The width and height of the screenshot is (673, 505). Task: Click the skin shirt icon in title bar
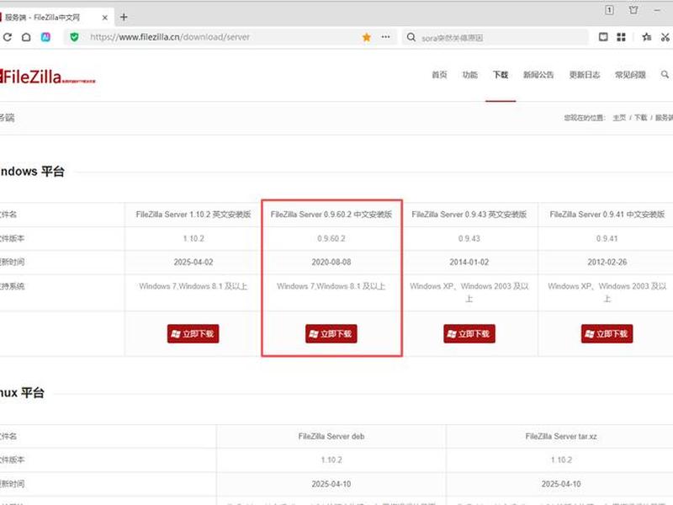click(x=633, y=9)
